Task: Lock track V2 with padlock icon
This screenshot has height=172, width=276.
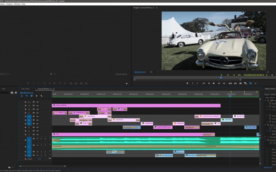Action: tap(25, 131)
